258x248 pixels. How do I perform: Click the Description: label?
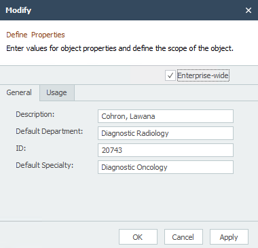(35, 114)
